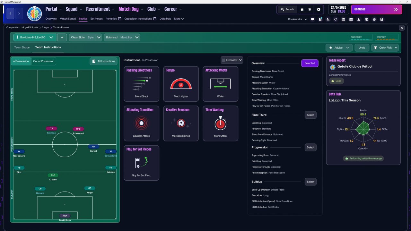Click the 24/5/2026 date display
Image resolution: width=411 pixels, height=231 pixels.
(338, 9)
